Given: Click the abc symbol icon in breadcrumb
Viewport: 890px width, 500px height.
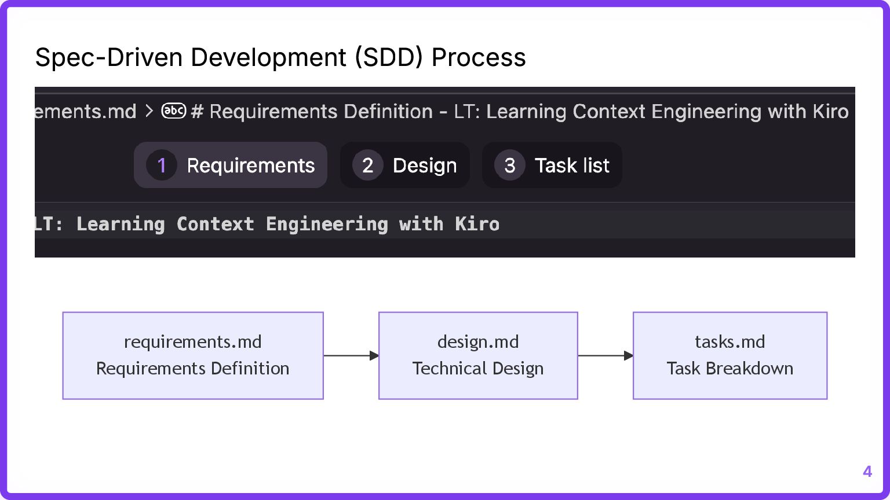Looking at the screenshot, I should click(174, 111).
